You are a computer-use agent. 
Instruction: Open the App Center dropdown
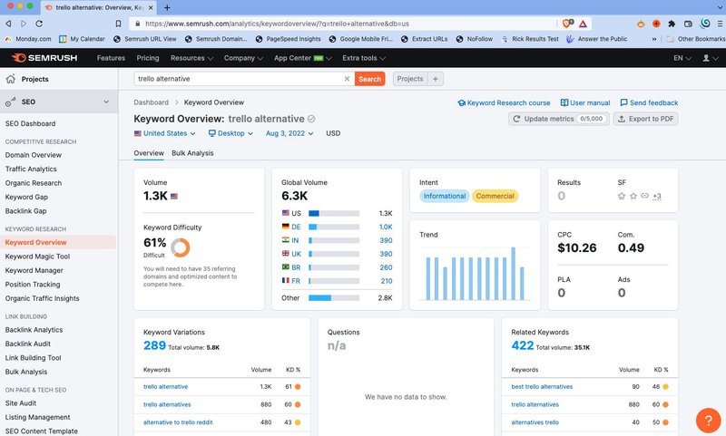click(303, 58)
